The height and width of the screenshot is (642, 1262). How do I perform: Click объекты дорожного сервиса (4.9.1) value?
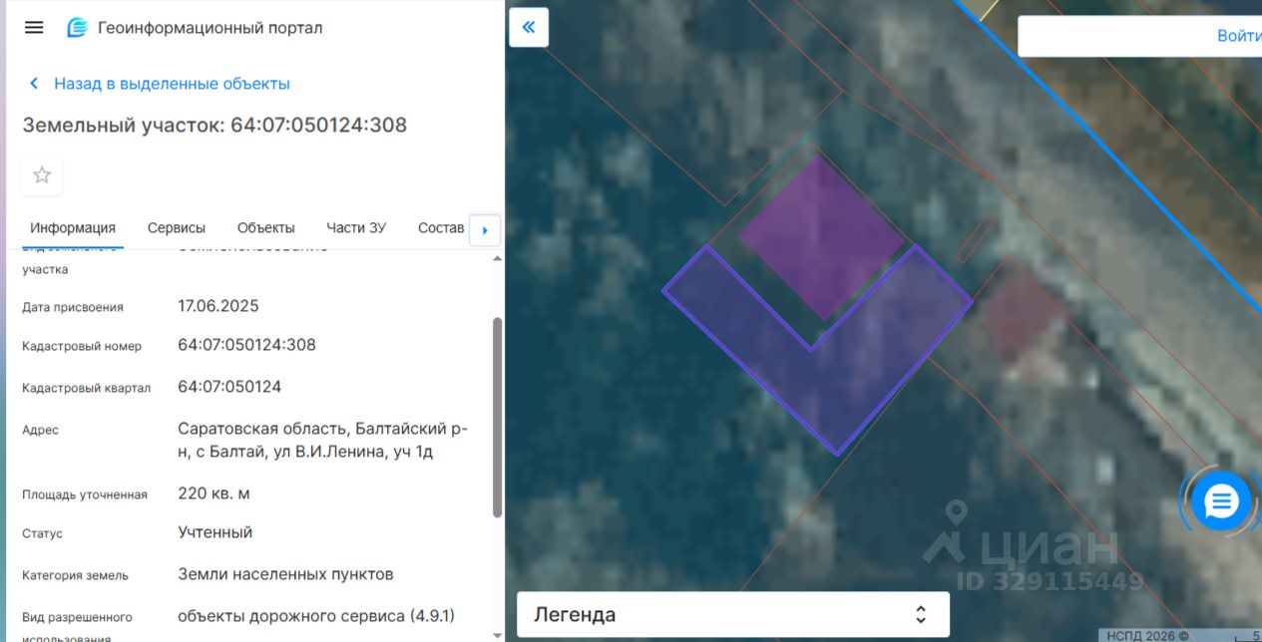click(x=316, y=616)
